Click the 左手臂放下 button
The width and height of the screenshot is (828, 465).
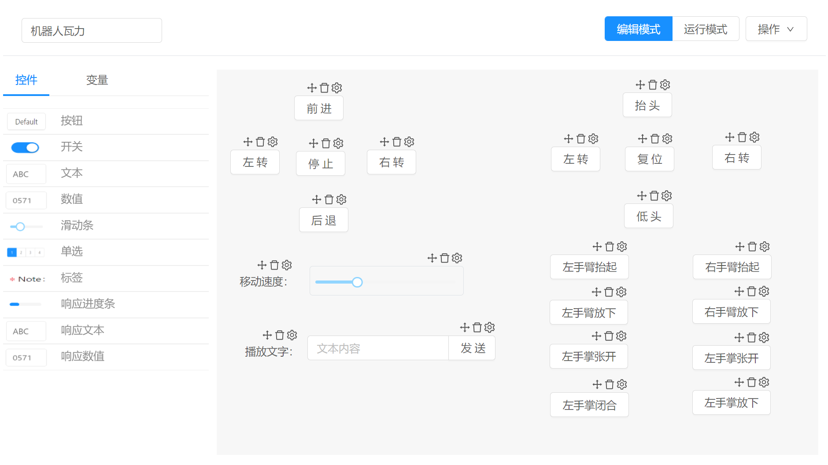(589, 313)
